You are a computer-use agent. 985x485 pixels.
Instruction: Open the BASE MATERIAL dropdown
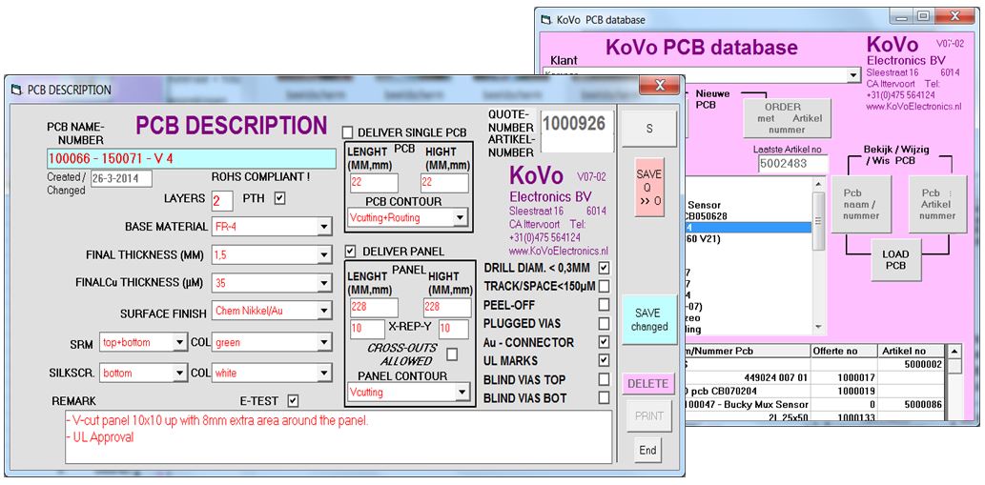coord(324,227)
